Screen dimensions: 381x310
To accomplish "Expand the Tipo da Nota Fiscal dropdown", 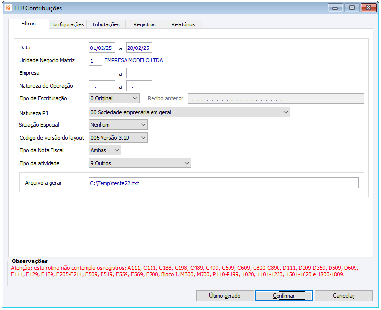I will [105, 150].
